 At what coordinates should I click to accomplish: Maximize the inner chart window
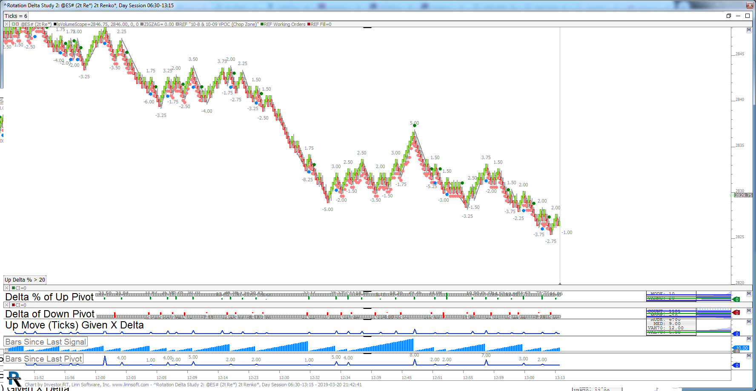coord(747,16)
